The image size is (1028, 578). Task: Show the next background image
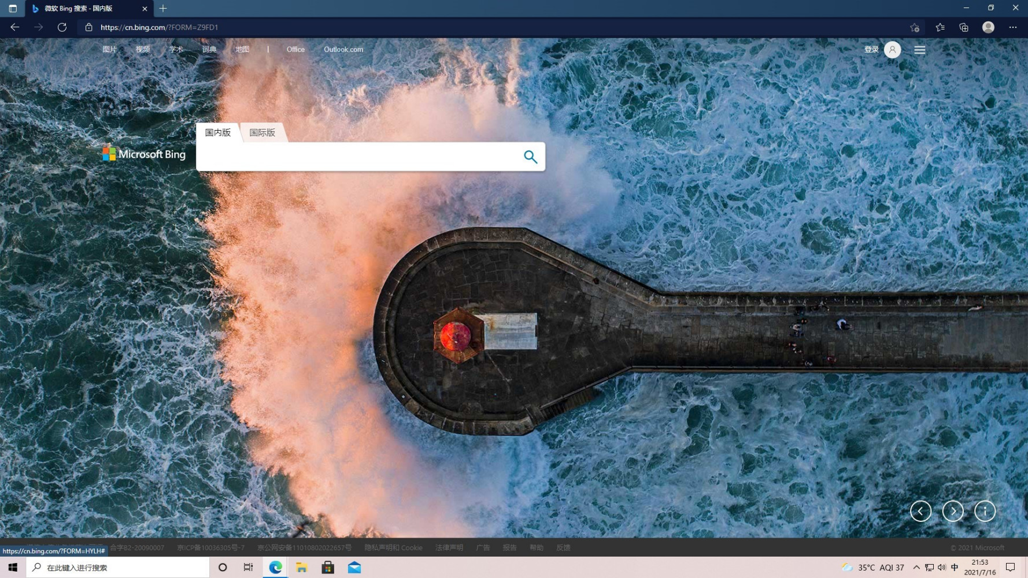click(953, 511)
